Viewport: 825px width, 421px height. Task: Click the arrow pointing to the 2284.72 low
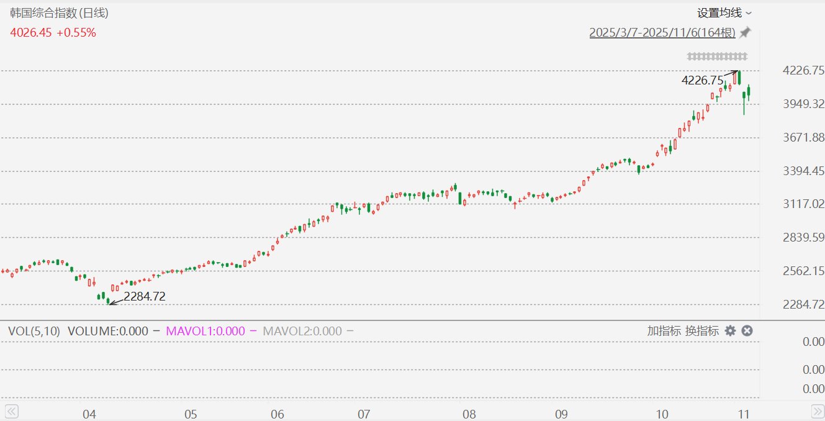tap(115, 301)
